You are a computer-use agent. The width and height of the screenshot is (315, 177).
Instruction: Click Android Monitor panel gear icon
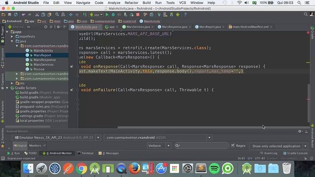click(x=300, y=131)
